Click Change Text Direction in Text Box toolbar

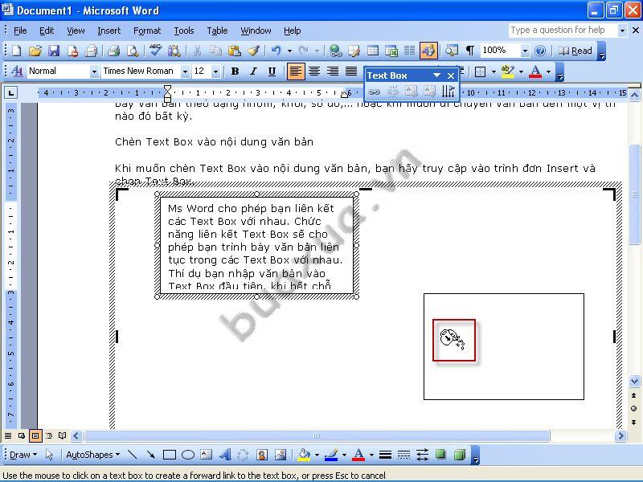(448, 92)
